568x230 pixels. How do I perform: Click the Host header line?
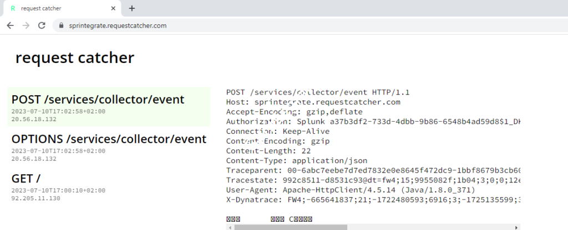click(313, 102)
